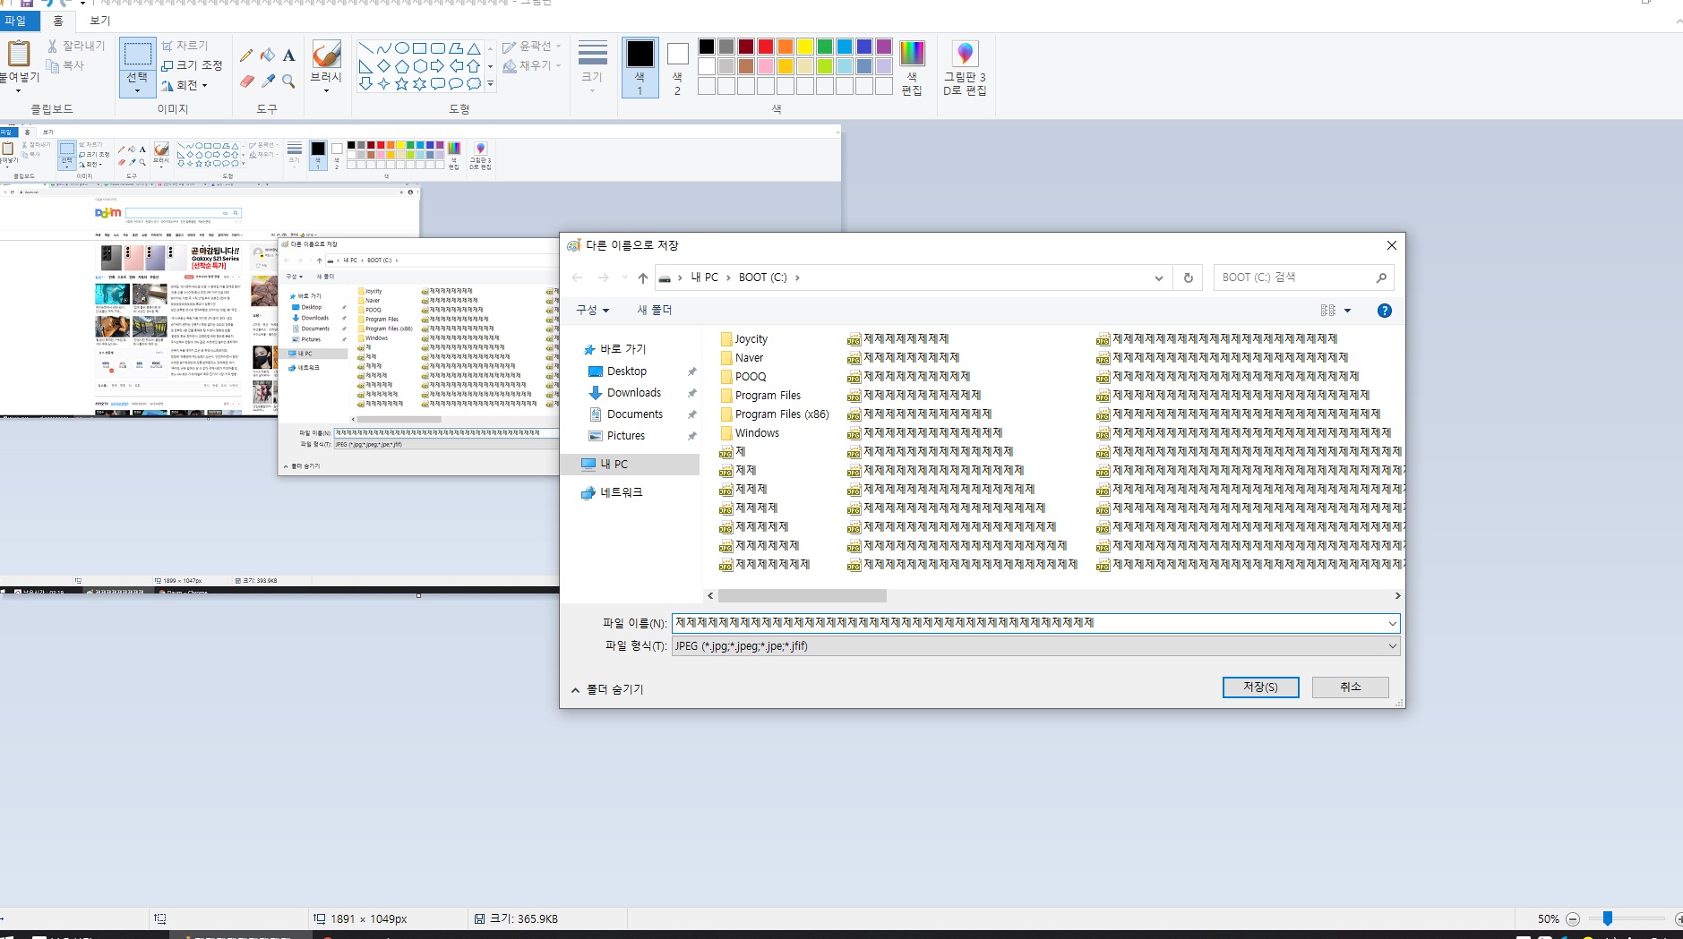Click the Paste (붙여넣기) clipboard icon

(19, 54)
